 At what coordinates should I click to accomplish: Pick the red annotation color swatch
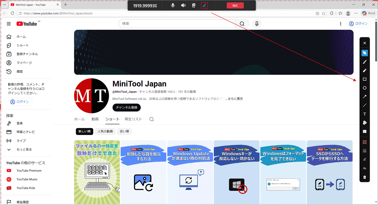[365, 142]
